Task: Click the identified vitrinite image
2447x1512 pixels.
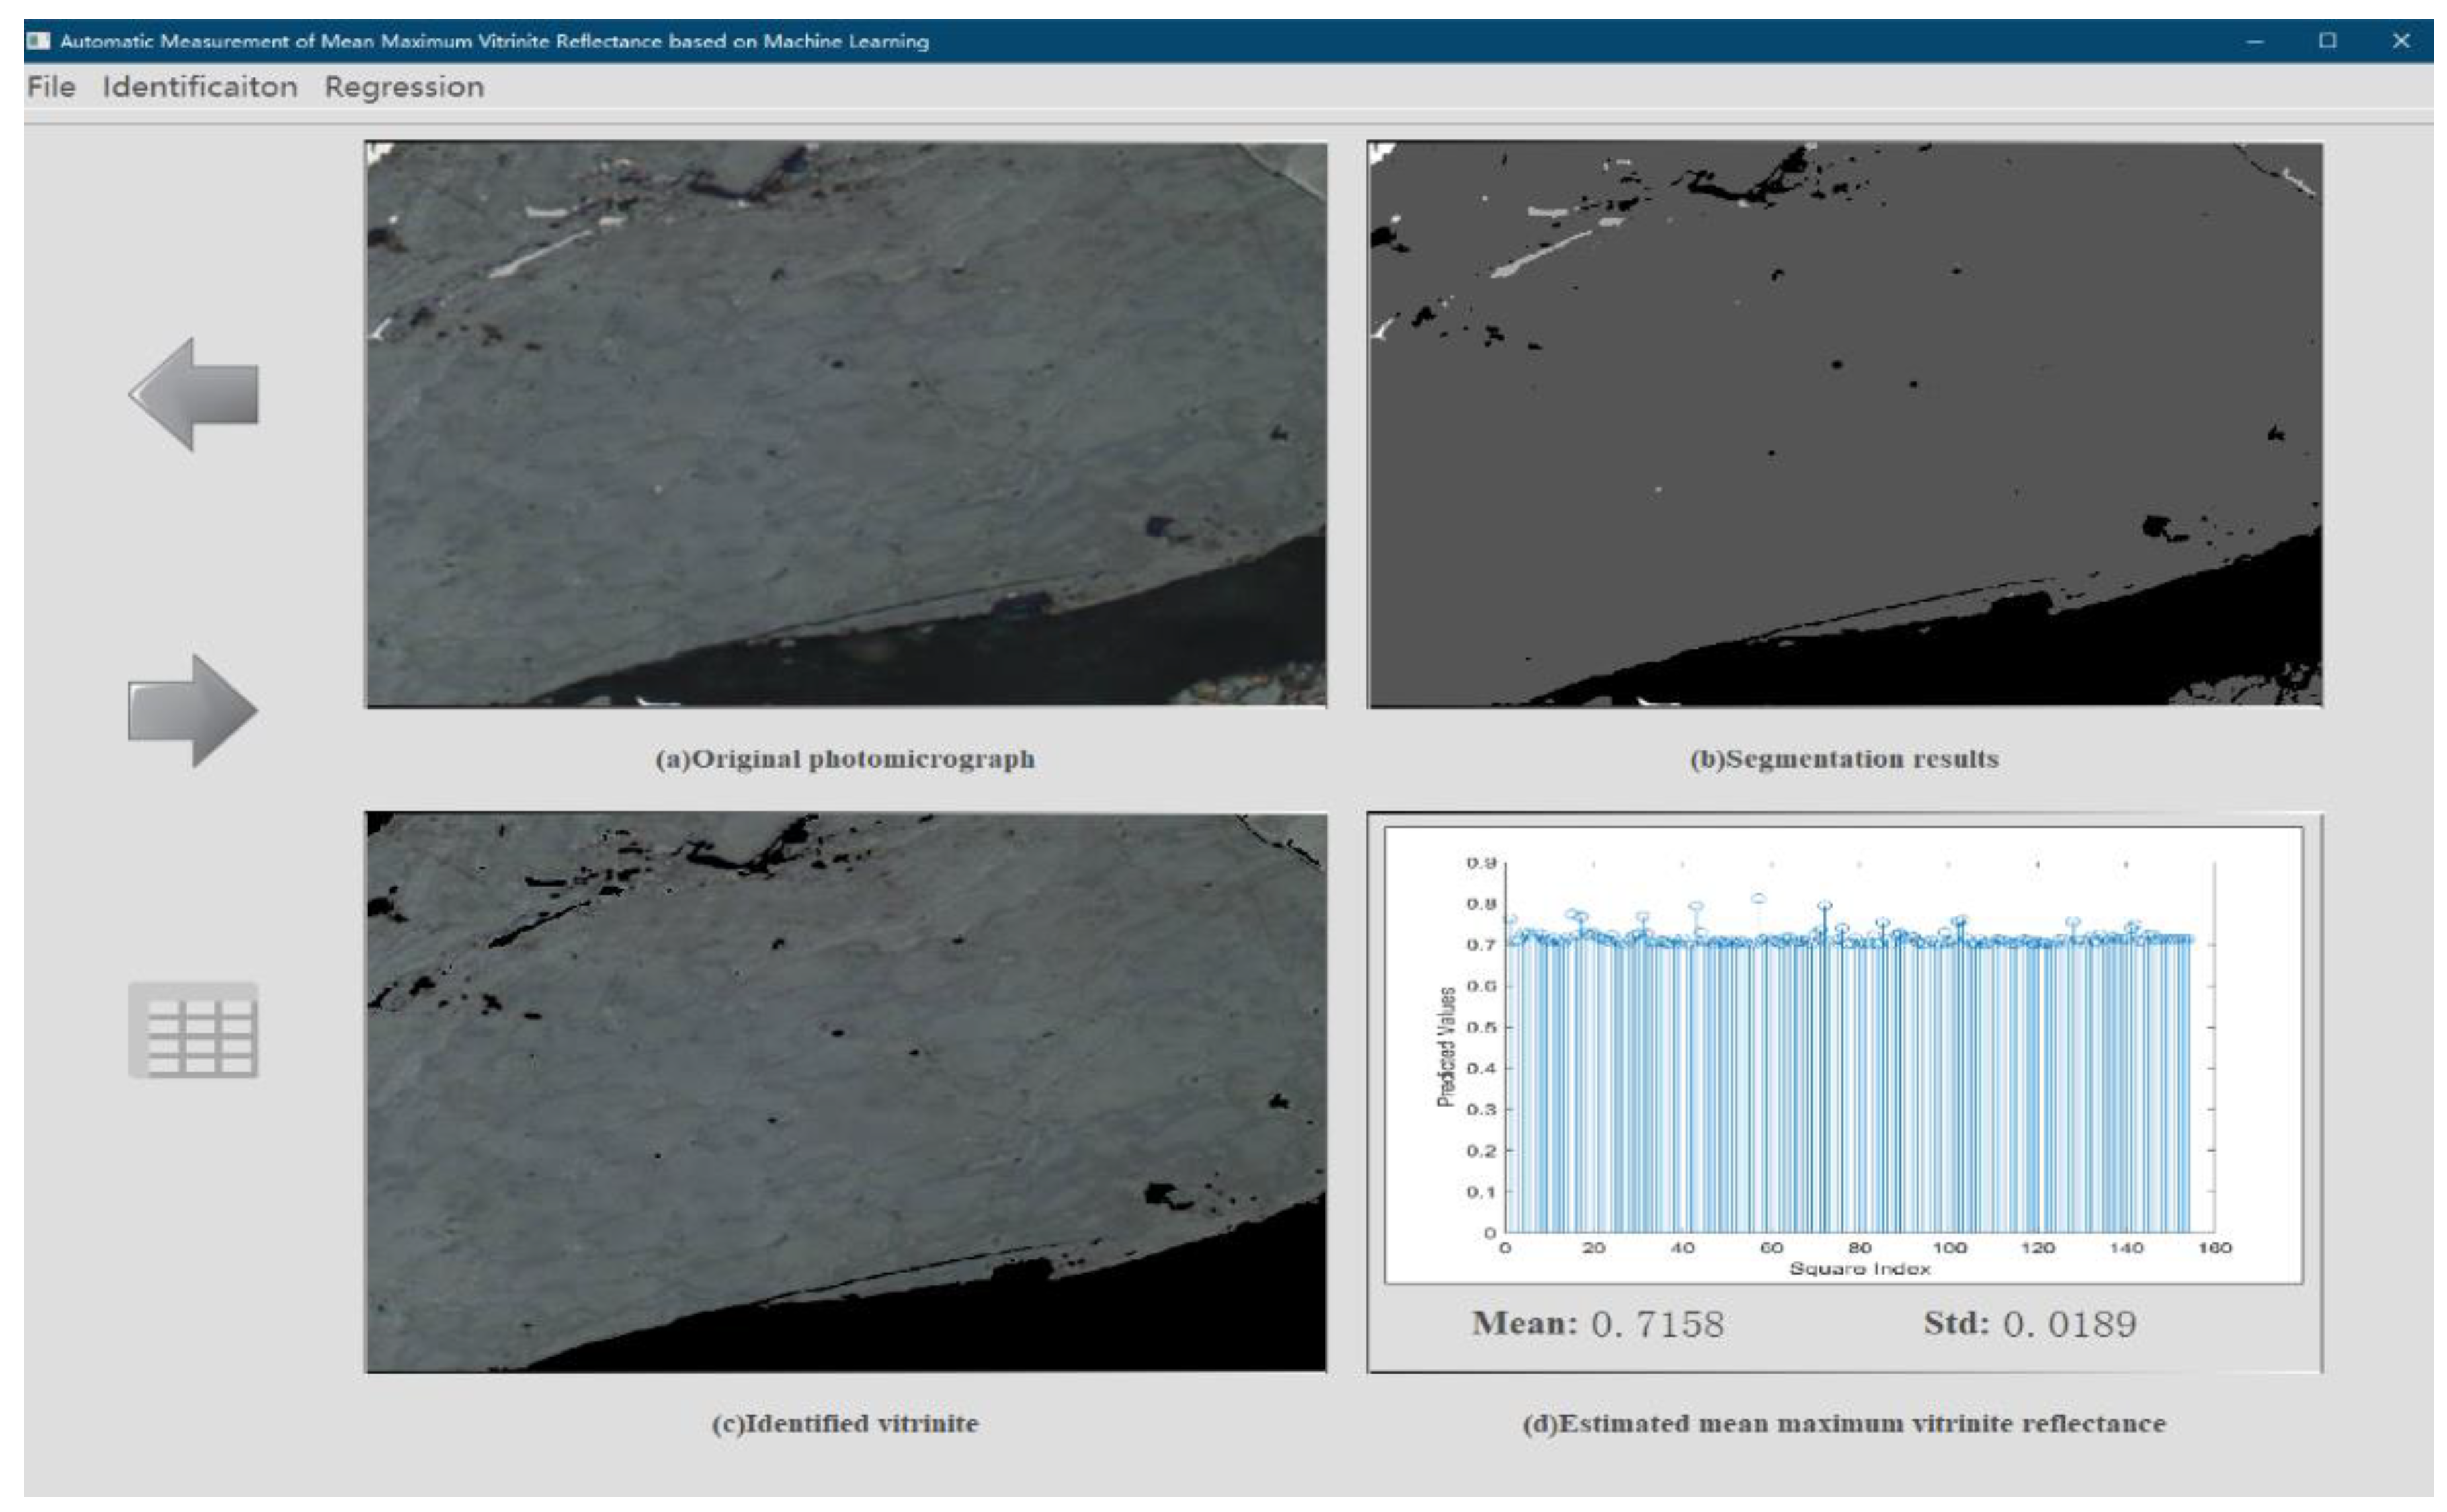Action: coord(847,1092)
